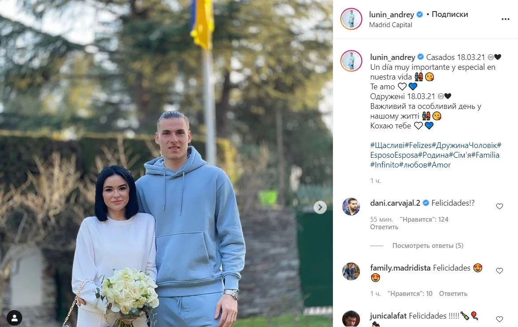Viewport: 518px width, 327px height.
Task: Like dani.carvajal.2's comment with the heart
Action: [499, 206]
